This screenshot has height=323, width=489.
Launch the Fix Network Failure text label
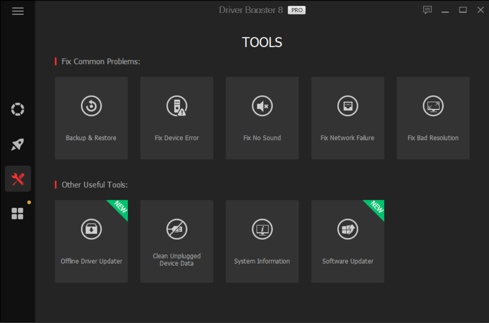pos(347,138)
